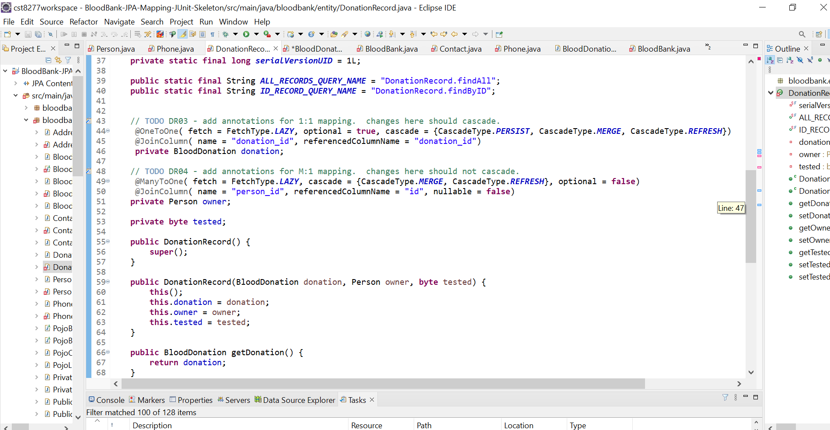Toggle Skip All Breakpoints on the toolbar
Image resolution: width=830 pixels, height=430 pixels.
coord(50,34)
